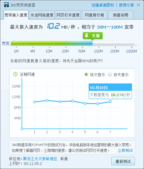The width and height of the screenshot is (144, 169).
Task: Click the 立即测试 link
Action: 125,150
